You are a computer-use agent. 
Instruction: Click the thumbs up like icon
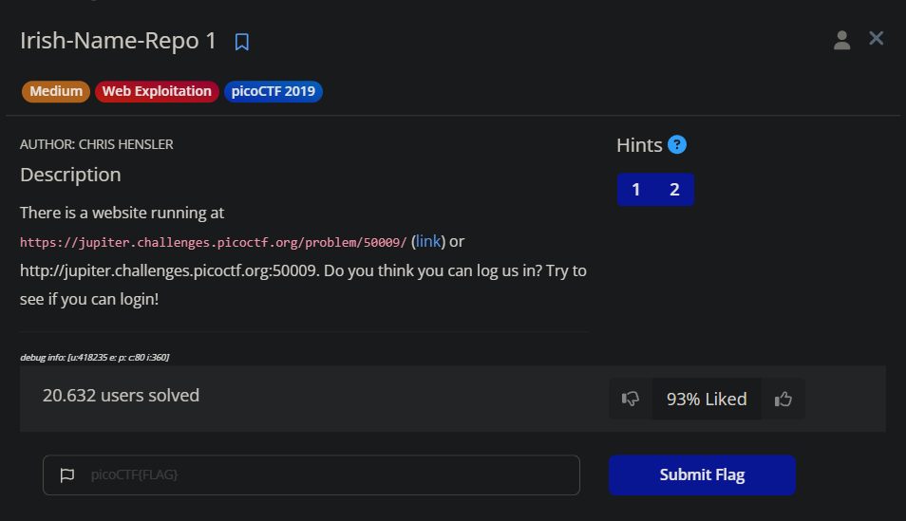(783, 399)
